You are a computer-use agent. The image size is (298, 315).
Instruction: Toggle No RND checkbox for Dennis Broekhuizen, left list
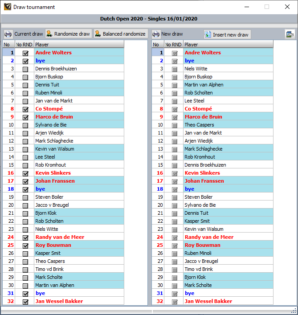[x=25, y=69]
